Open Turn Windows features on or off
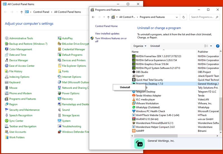Screen dimensions: 223x154 coord(111,40)
